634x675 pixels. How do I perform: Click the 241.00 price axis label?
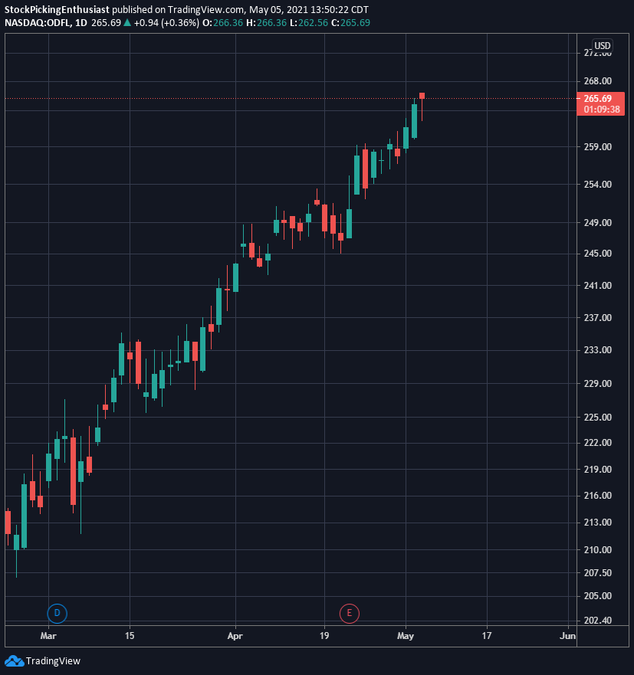coord(597,286)
